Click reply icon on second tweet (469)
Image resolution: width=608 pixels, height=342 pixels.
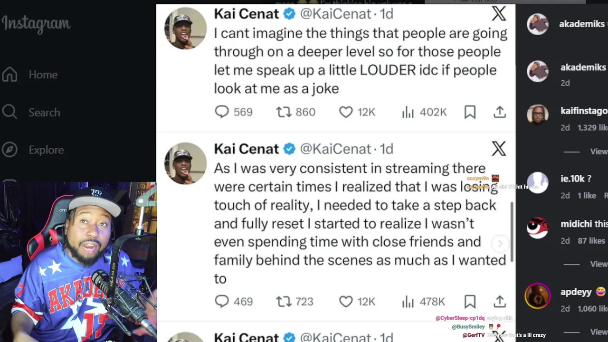pos(222,301)
